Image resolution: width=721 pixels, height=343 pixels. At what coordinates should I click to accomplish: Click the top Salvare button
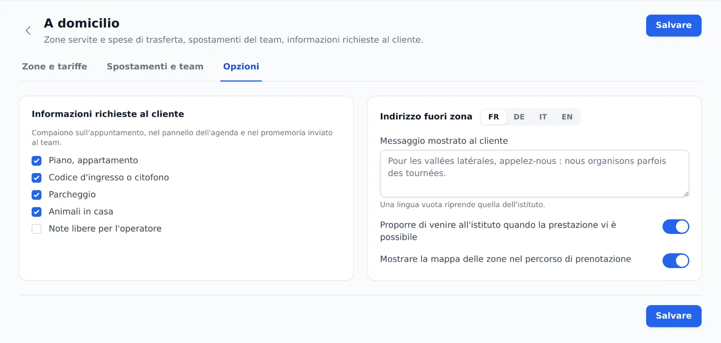(674, 26)
